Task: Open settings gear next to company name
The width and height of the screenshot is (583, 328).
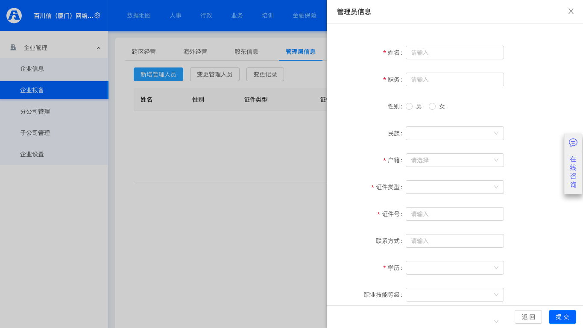Action: [x=97, y=15]
